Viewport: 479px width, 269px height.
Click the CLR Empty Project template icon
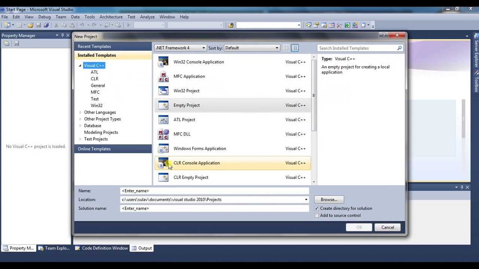point(164,177)
